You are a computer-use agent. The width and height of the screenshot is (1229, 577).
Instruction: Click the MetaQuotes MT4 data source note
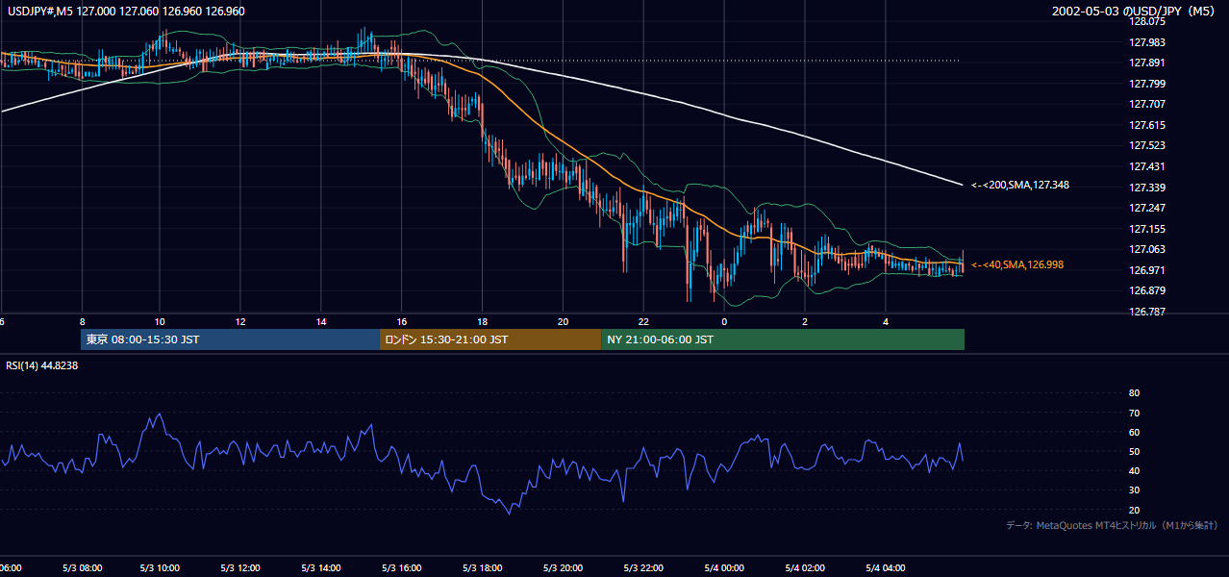tap(1112, 525)
